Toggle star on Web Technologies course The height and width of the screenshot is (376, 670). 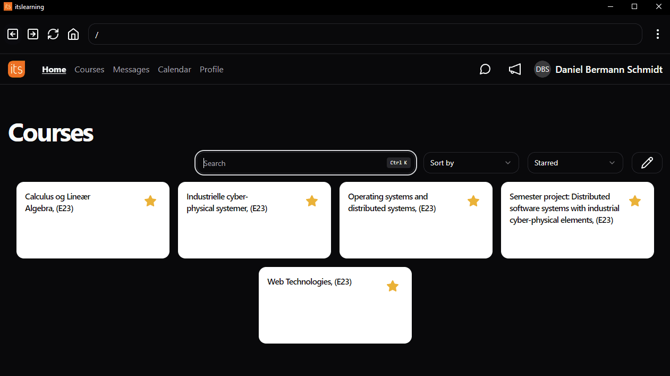[x=393, y=286]
